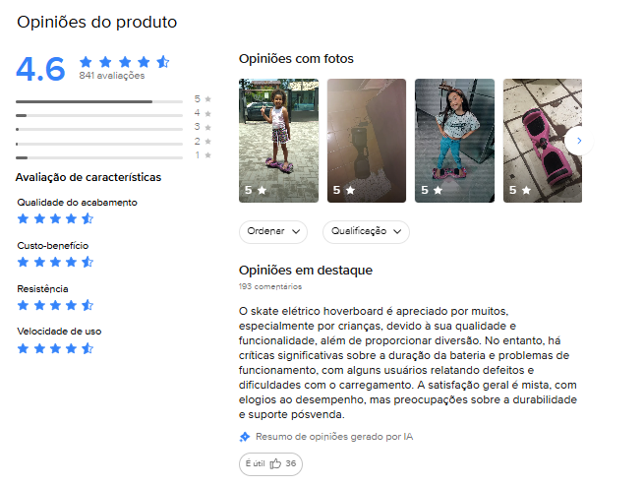Click the Resistência label

tap(42, 289)
